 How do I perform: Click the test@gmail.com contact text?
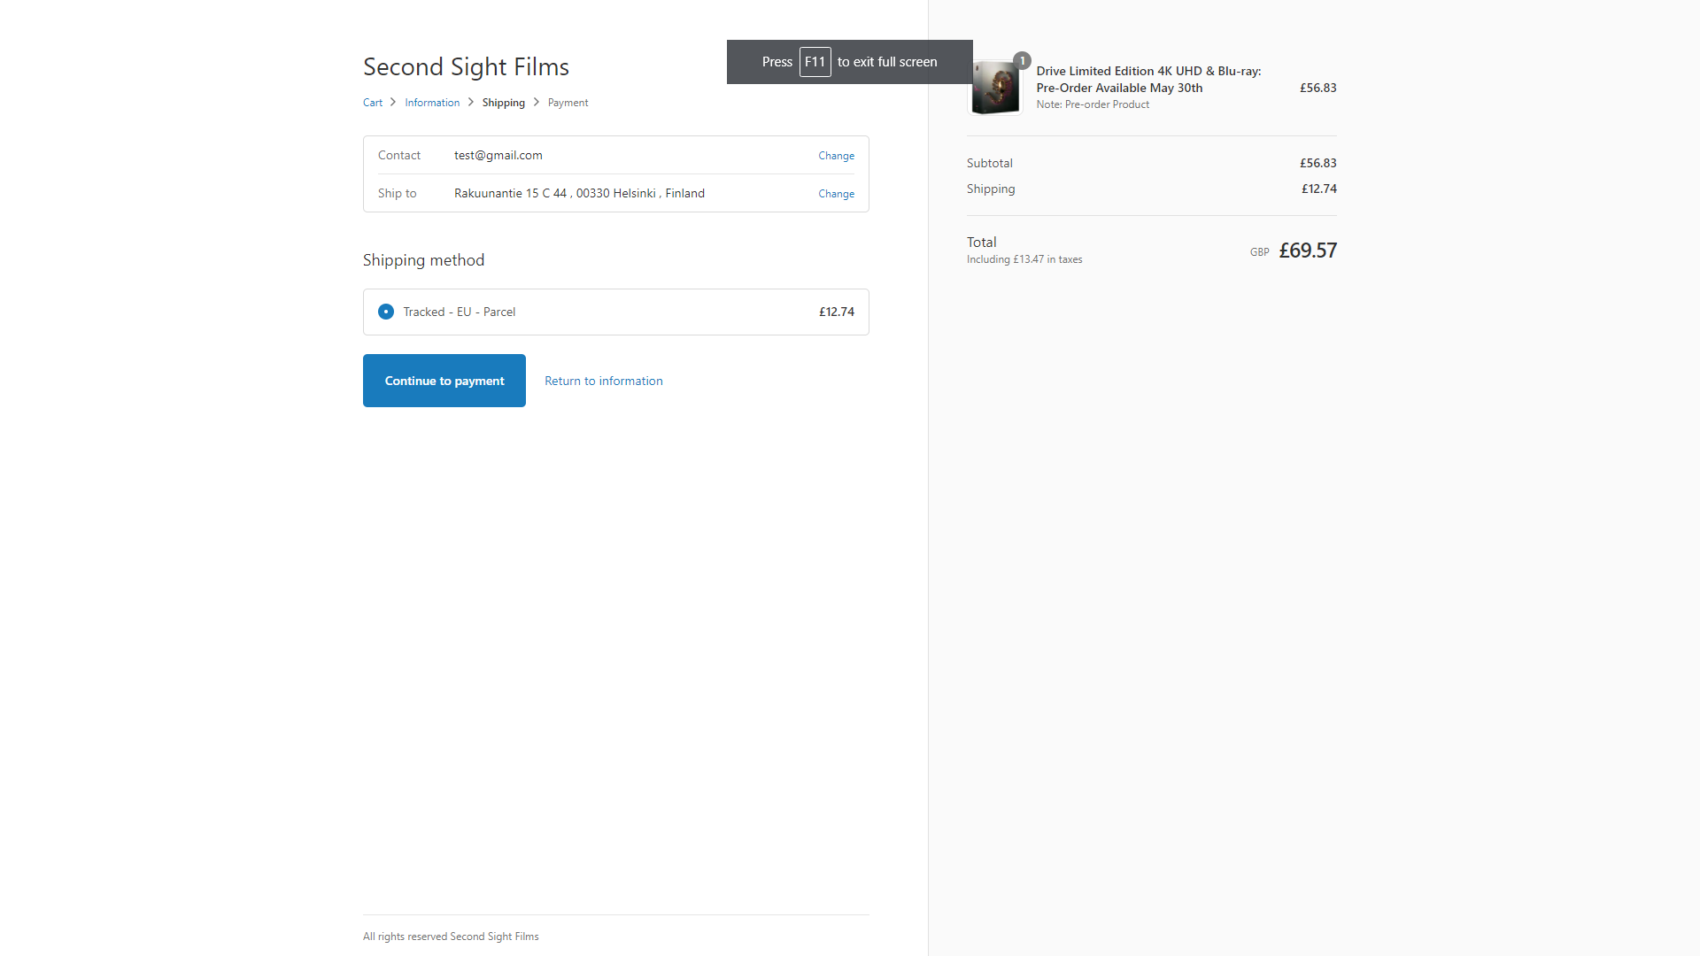[498, 155]
